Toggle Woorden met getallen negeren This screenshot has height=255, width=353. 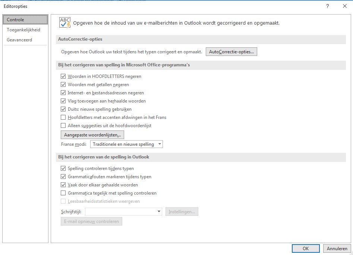(x=63, y=84)
